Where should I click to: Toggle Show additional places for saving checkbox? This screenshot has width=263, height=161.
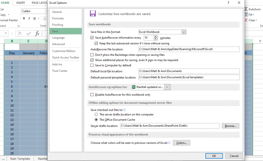coord(92,60)
